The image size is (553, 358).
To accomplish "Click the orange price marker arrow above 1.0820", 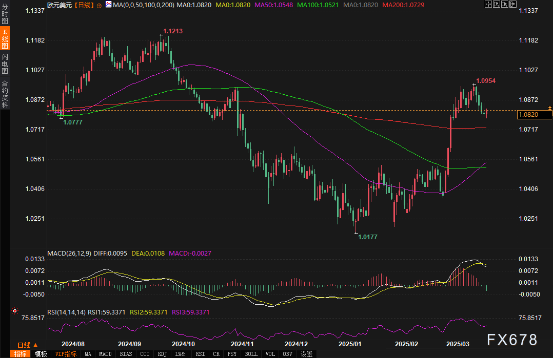I will [549, 108].
